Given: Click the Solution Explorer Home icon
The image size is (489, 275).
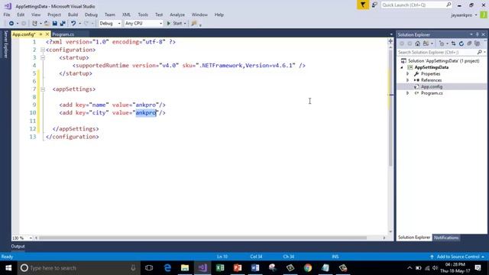Looking at the screenshot, I should [417, 44].
